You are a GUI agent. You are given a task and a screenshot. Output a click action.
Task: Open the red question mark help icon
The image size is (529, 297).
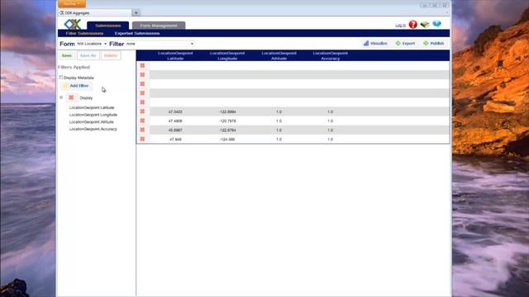click(x=413, y=25)
